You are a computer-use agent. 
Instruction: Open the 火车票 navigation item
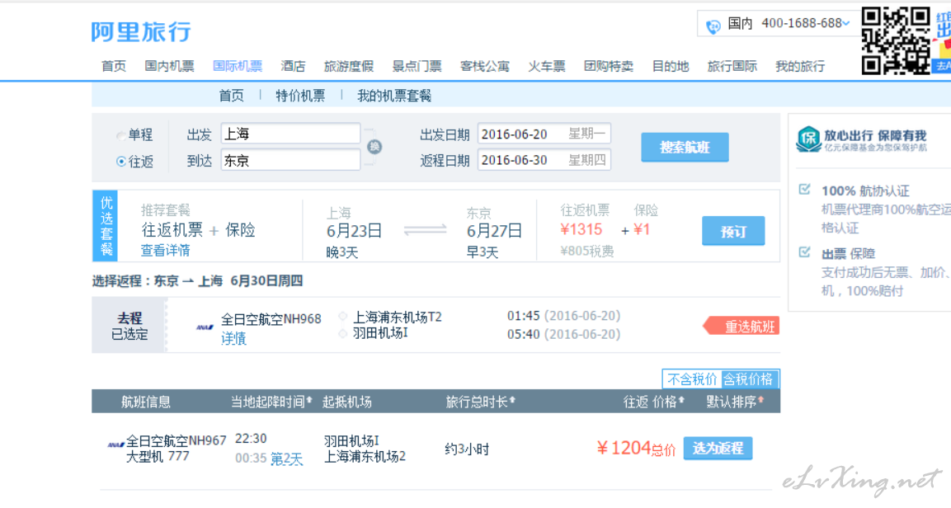tap(547, 66)
